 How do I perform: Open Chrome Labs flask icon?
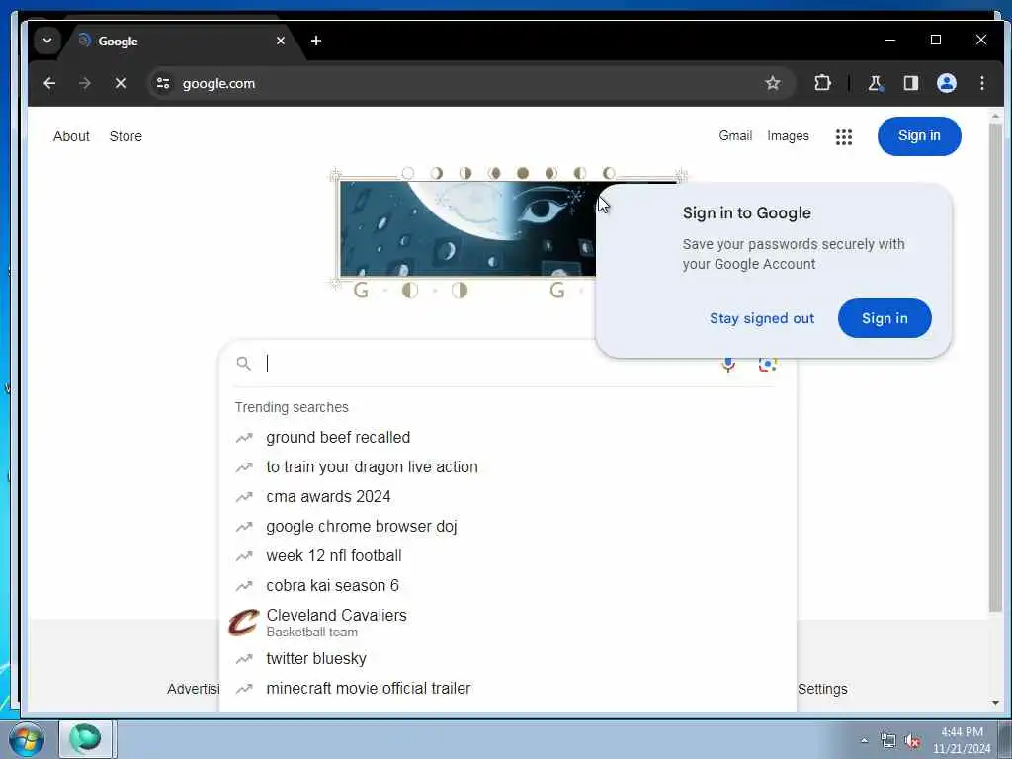click(876, 83)
